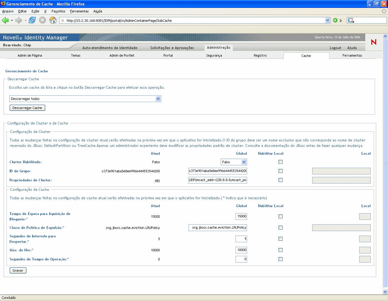Click the global ID de Grupo field
Image resolution: width=388 pixels, height=301 pixels.
[x=218, y=171]
